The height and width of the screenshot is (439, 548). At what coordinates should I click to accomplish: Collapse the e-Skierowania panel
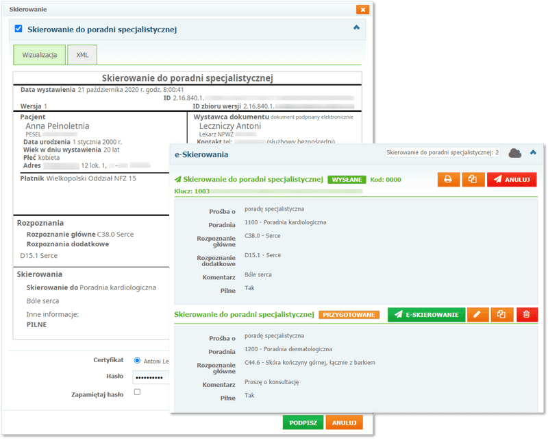[x=533, y=152]
